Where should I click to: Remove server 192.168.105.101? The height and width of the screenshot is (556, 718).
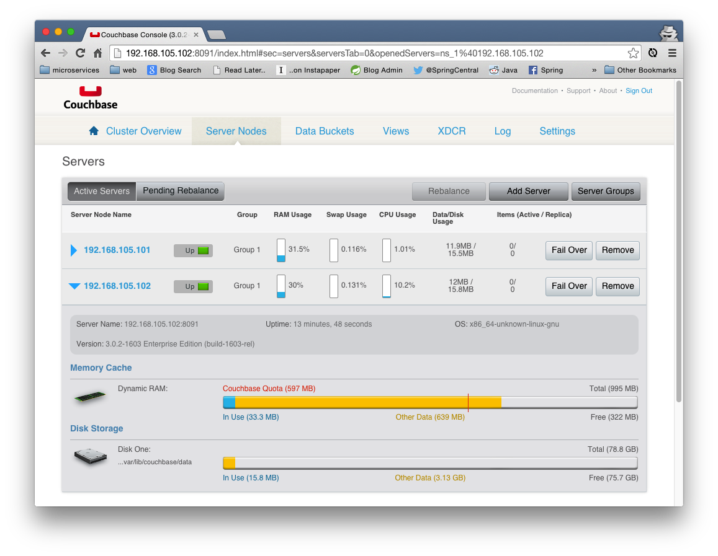tap(617, 250)
